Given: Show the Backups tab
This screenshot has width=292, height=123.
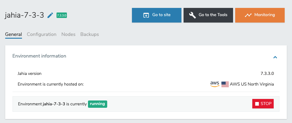Looking at the screenshot, I should click(x=89, y=34).
